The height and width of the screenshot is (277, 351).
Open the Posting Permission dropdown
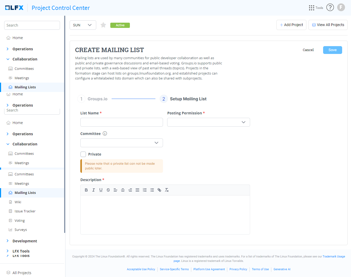click(208, 122)
